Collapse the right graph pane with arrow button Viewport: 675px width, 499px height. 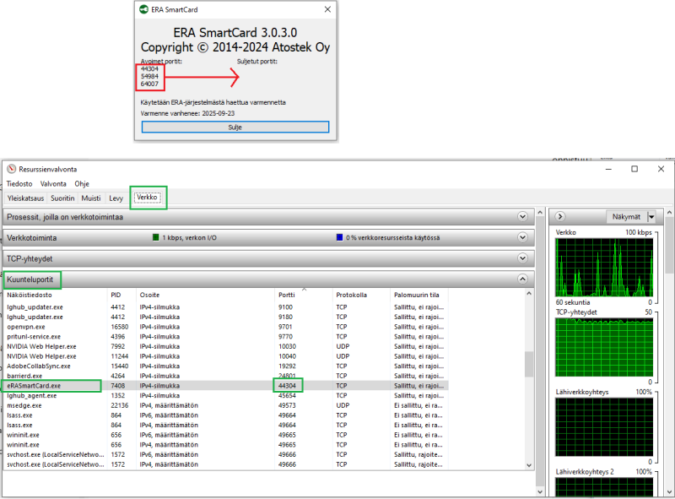(x=560, y=217)
